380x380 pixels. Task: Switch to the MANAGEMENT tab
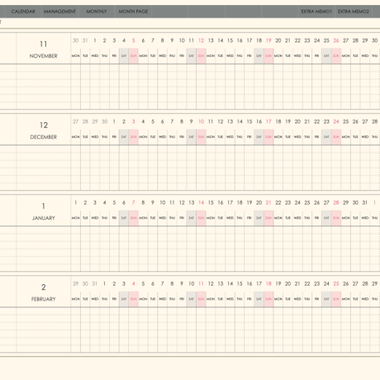(x=59, y=12)
